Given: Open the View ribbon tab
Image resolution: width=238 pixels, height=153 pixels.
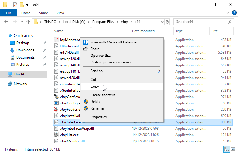Looking at the screenshot, I should (60, 13).
